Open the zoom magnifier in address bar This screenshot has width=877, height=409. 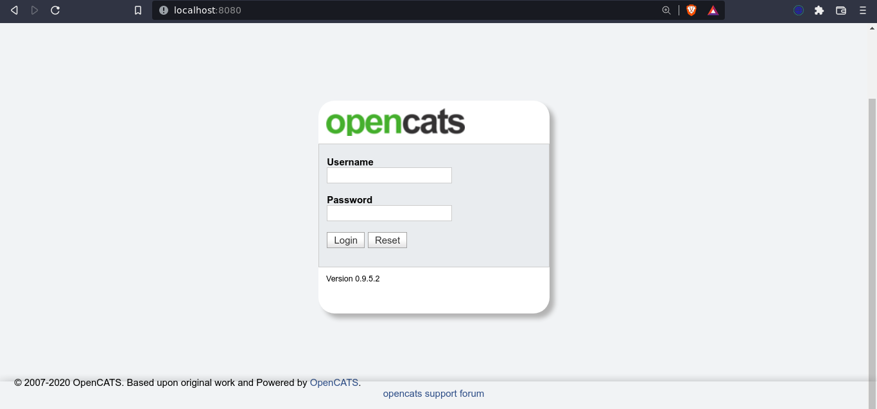(666, 10)
